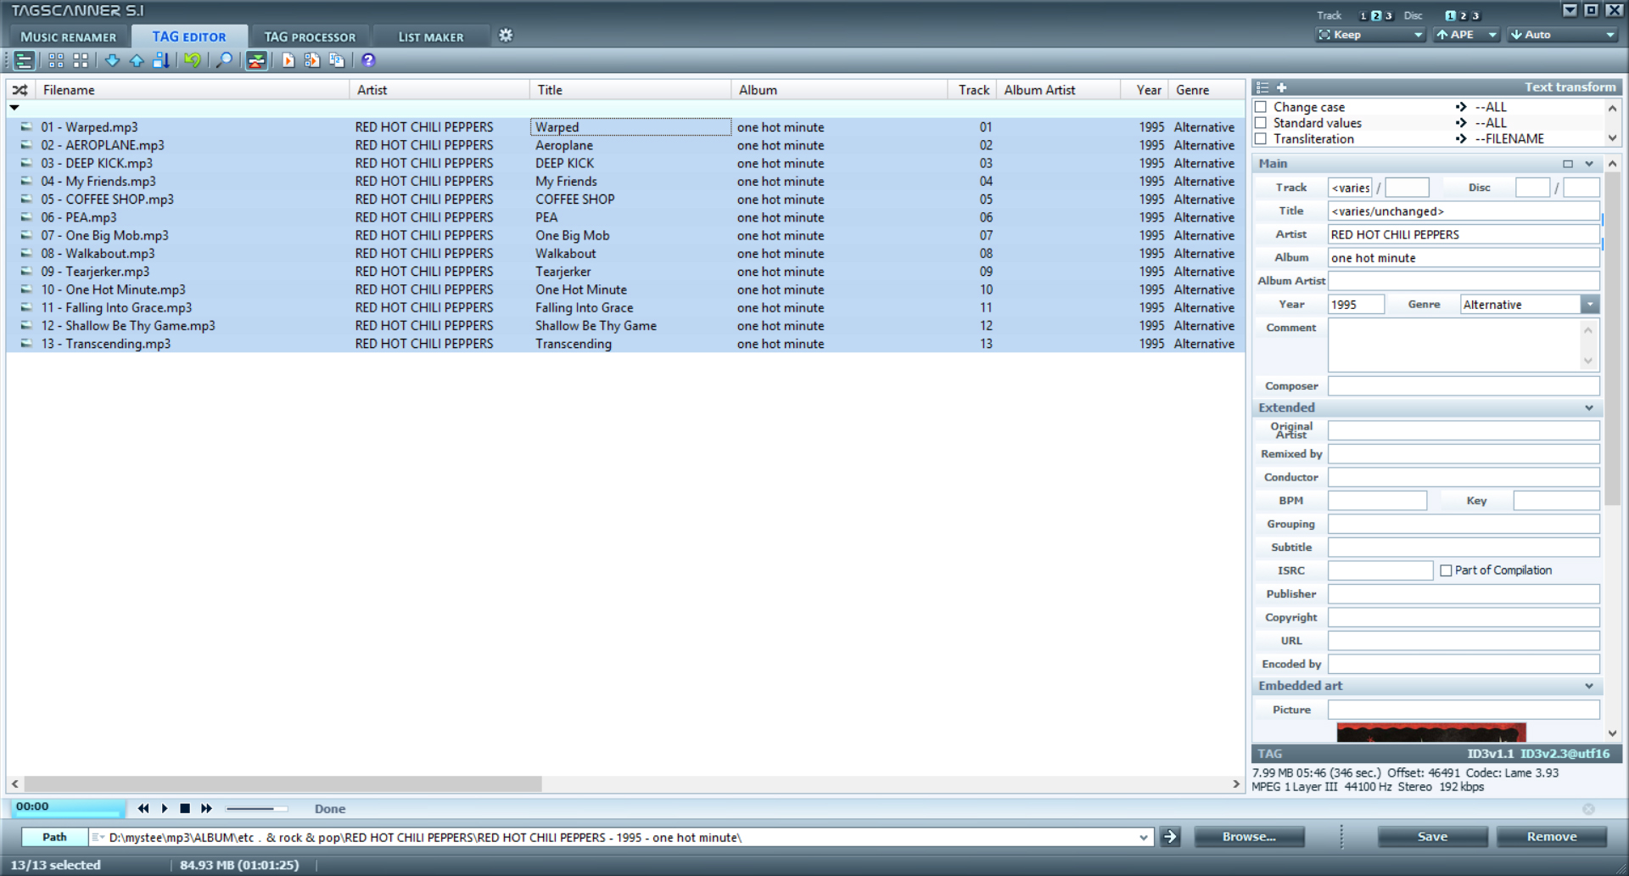Open settings gear next to List Maker

point(506,36)
